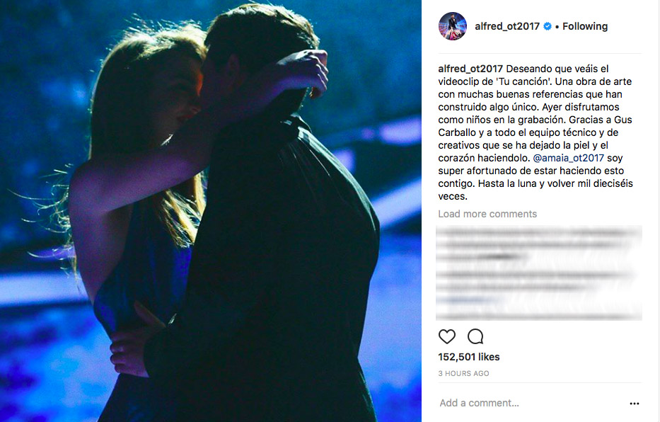660x422 pixels.
Task: Focus the Add a comment field
Action: [531, 403]
